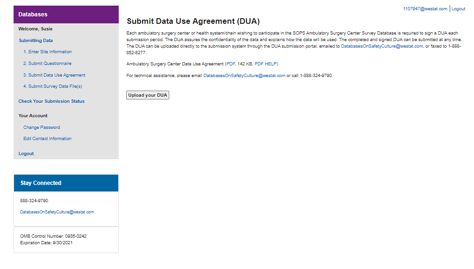Open Enter Site Information step
This screenshot has height=269, width=474.
48,52
